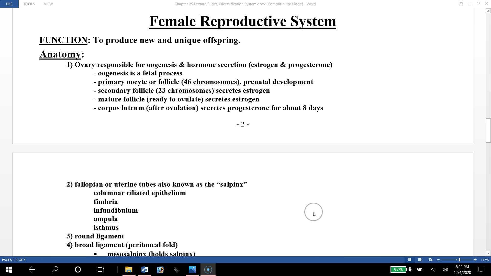Zoom in using the plus button
Viewport: 491px width, 276px height.
pyautogui.click(x=475, y=259)
